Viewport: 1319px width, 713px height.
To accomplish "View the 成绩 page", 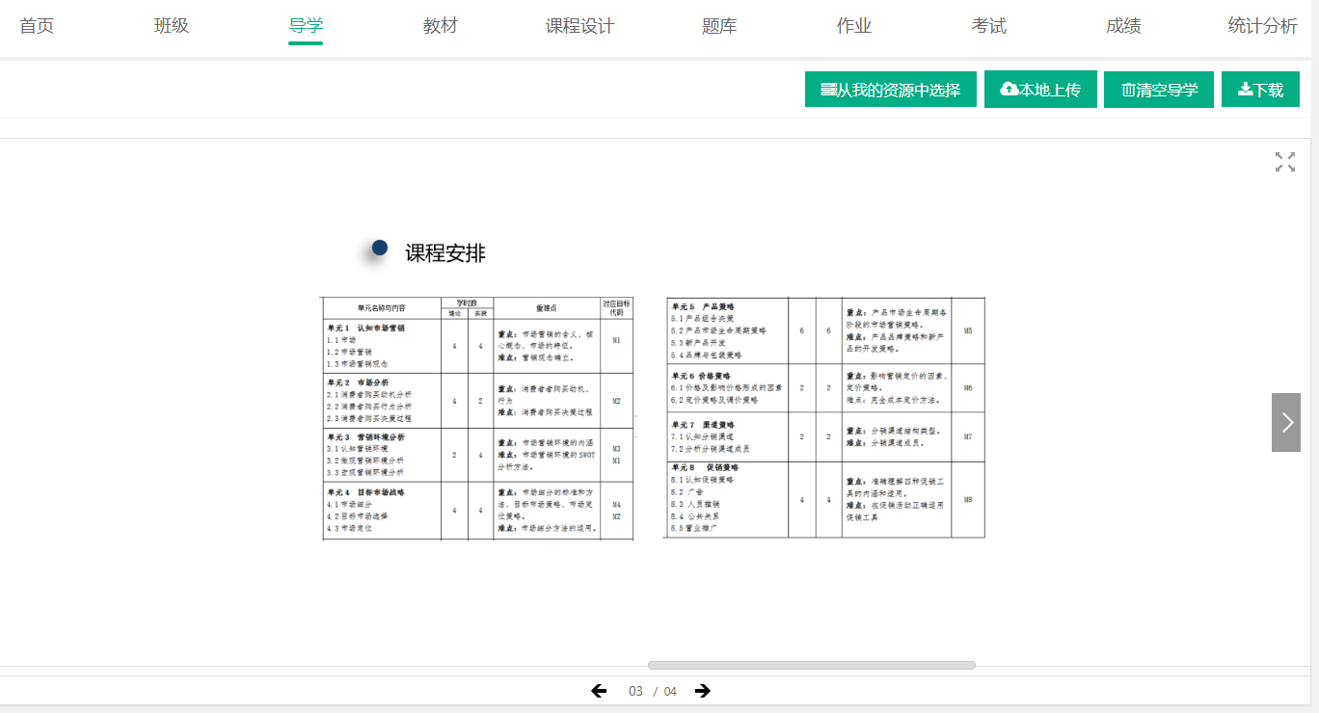I will click(x=1123, y=26).
